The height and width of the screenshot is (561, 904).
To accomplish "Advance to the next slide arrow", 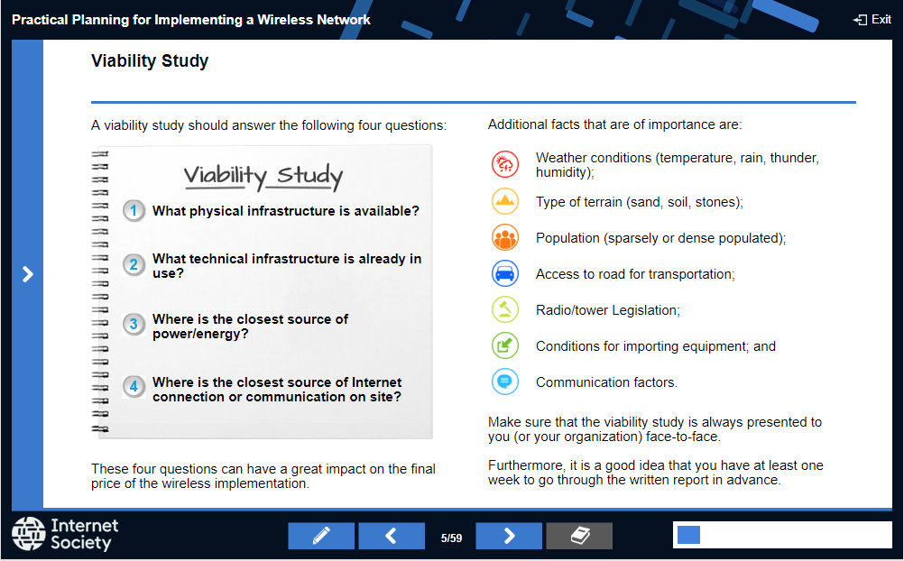I will pyautogui.click(x=509, y=537).
